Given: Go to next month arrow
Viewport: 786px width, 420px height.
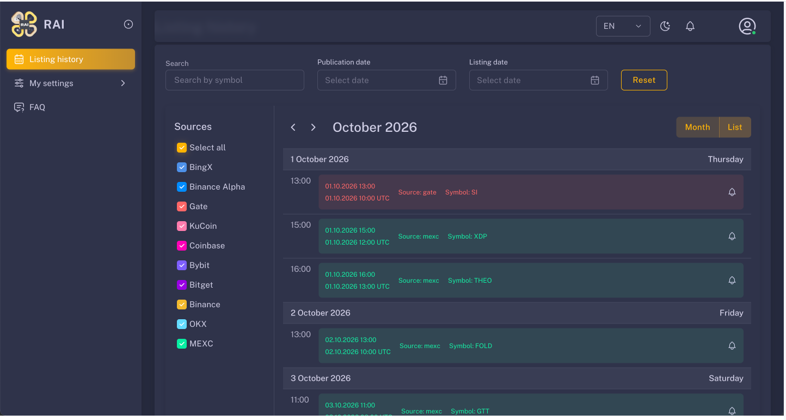Looking at the screenshot, I should pyautogui.click(x=313, y=127).
